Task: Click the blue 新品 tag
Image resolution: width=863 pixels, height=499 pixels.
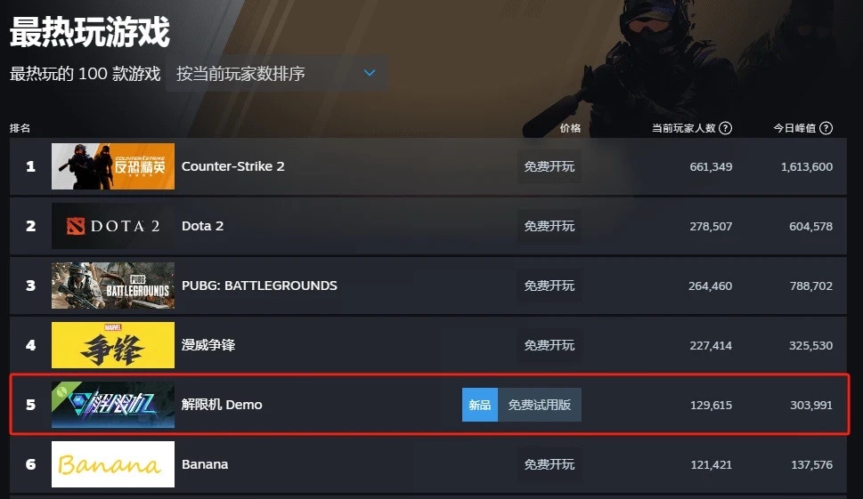Action: [x=480, y=405]
